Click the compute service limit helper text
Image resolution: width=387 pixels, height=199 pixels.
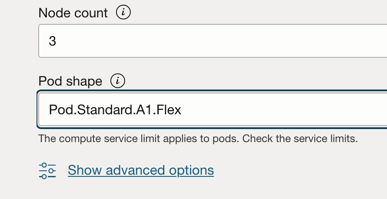[x=139, y=139]
